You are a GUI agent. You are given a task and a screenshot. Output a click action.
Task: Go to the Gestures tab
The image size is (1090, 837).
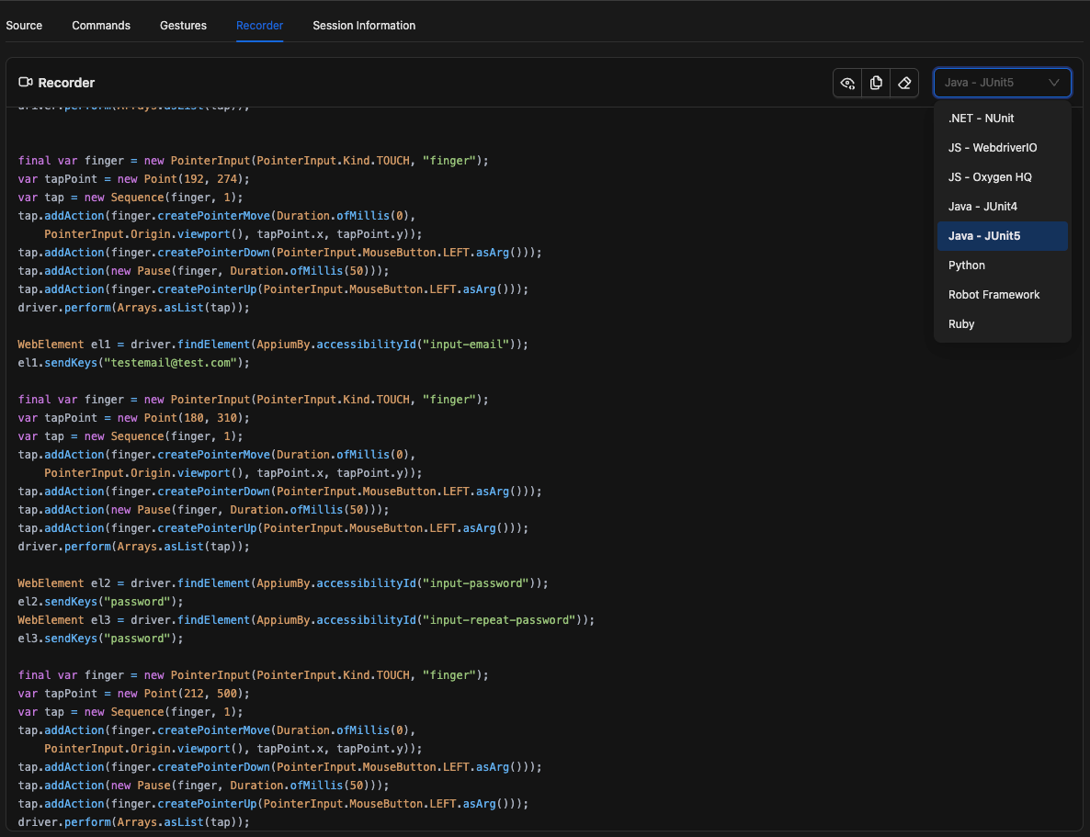183,25
